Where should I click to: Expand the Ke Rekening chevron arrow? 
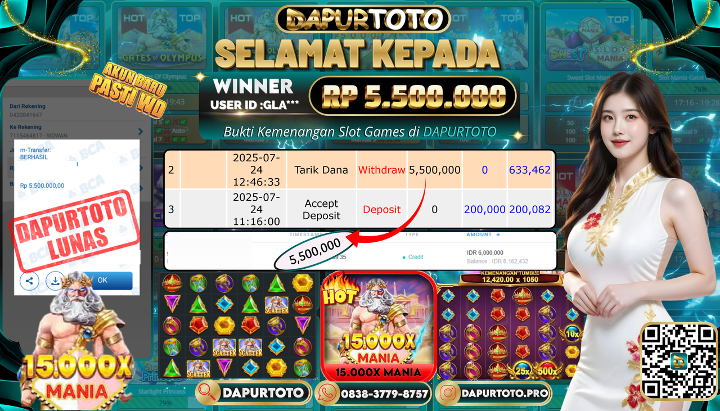point(139,132)
